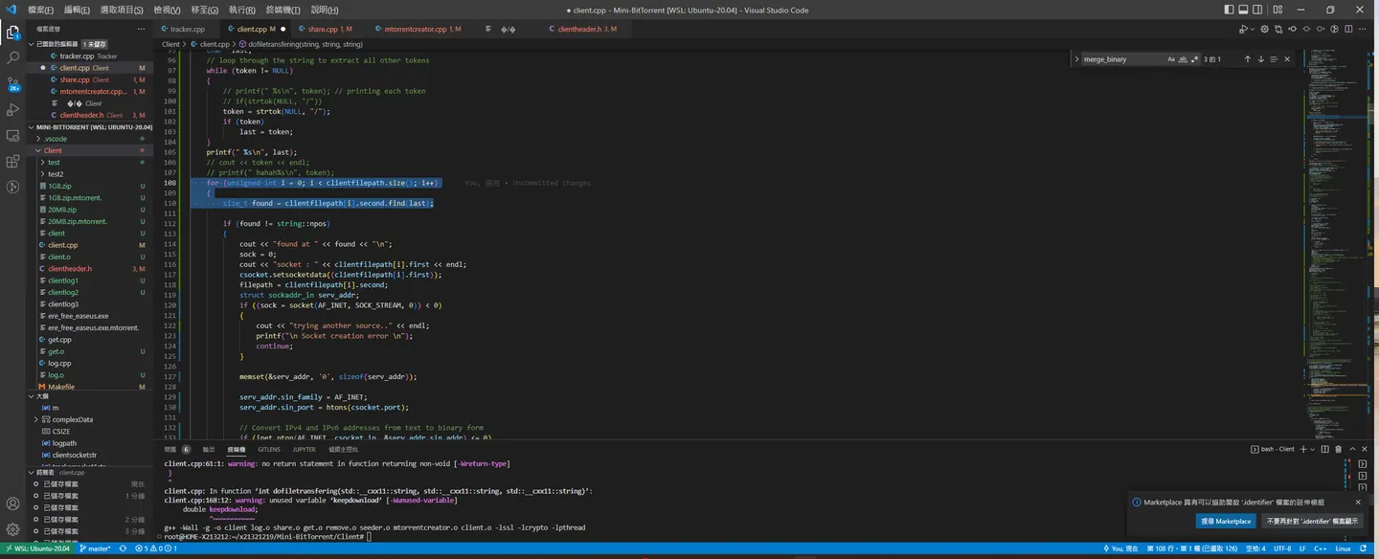This screenshot has height=559, width=1379.
Task: Open the Remote Explorer view
Action: [13, 135]
